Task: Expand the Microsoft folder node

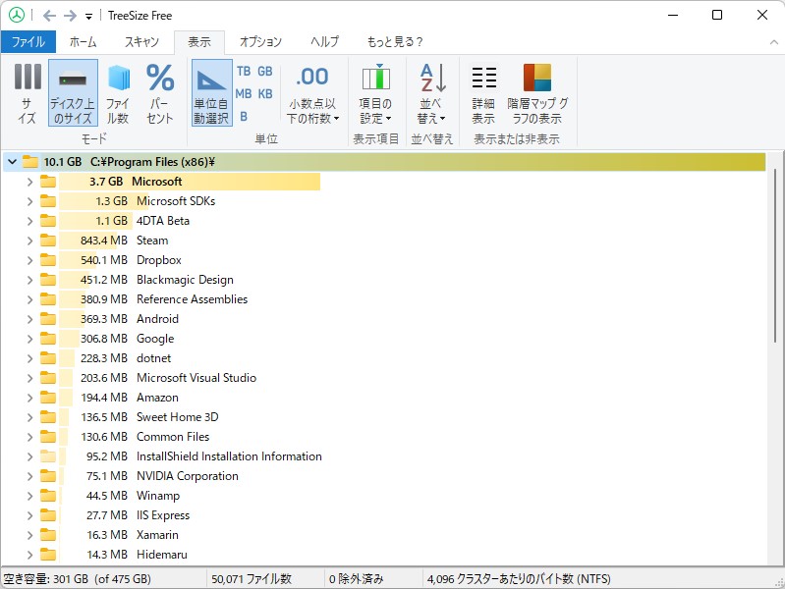Action: (30, 182)
